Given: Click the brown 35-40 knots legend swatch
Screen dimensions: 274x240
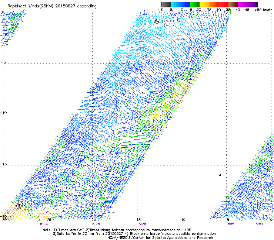Looking at the screenshot, I should click(233, 4).
